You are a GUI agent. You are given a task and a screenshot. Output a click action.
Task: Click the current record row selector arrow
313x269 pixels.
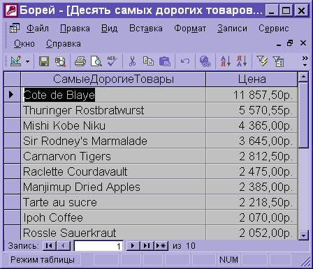click(13, 95)
